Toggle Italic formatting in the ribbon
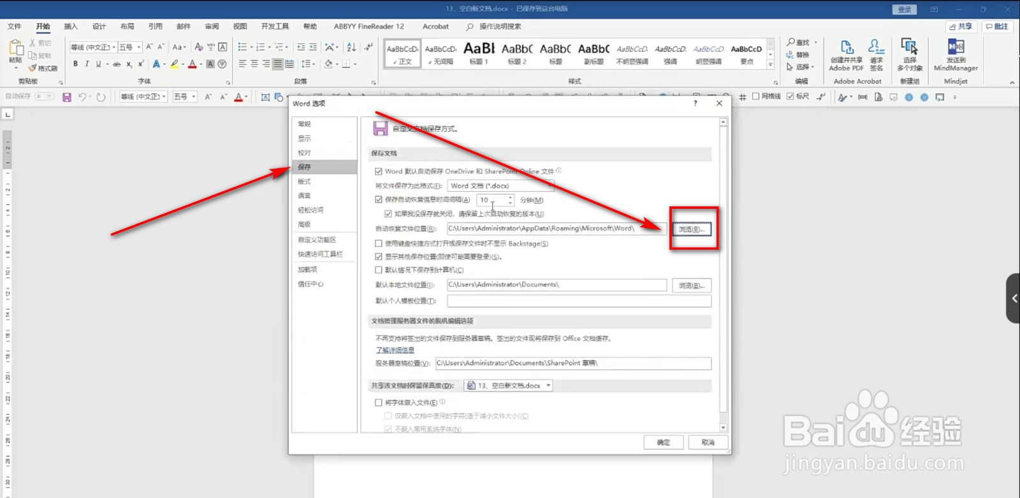Image resolution: width=1020 pixels, height=498 pixels. (87, 64)
